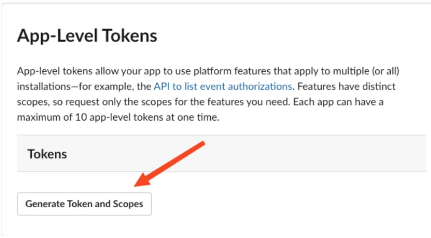Click the word "App-Level" in the heading
Image resolution: width=431 pixels, height=238 pixels.
coord(52,36)
